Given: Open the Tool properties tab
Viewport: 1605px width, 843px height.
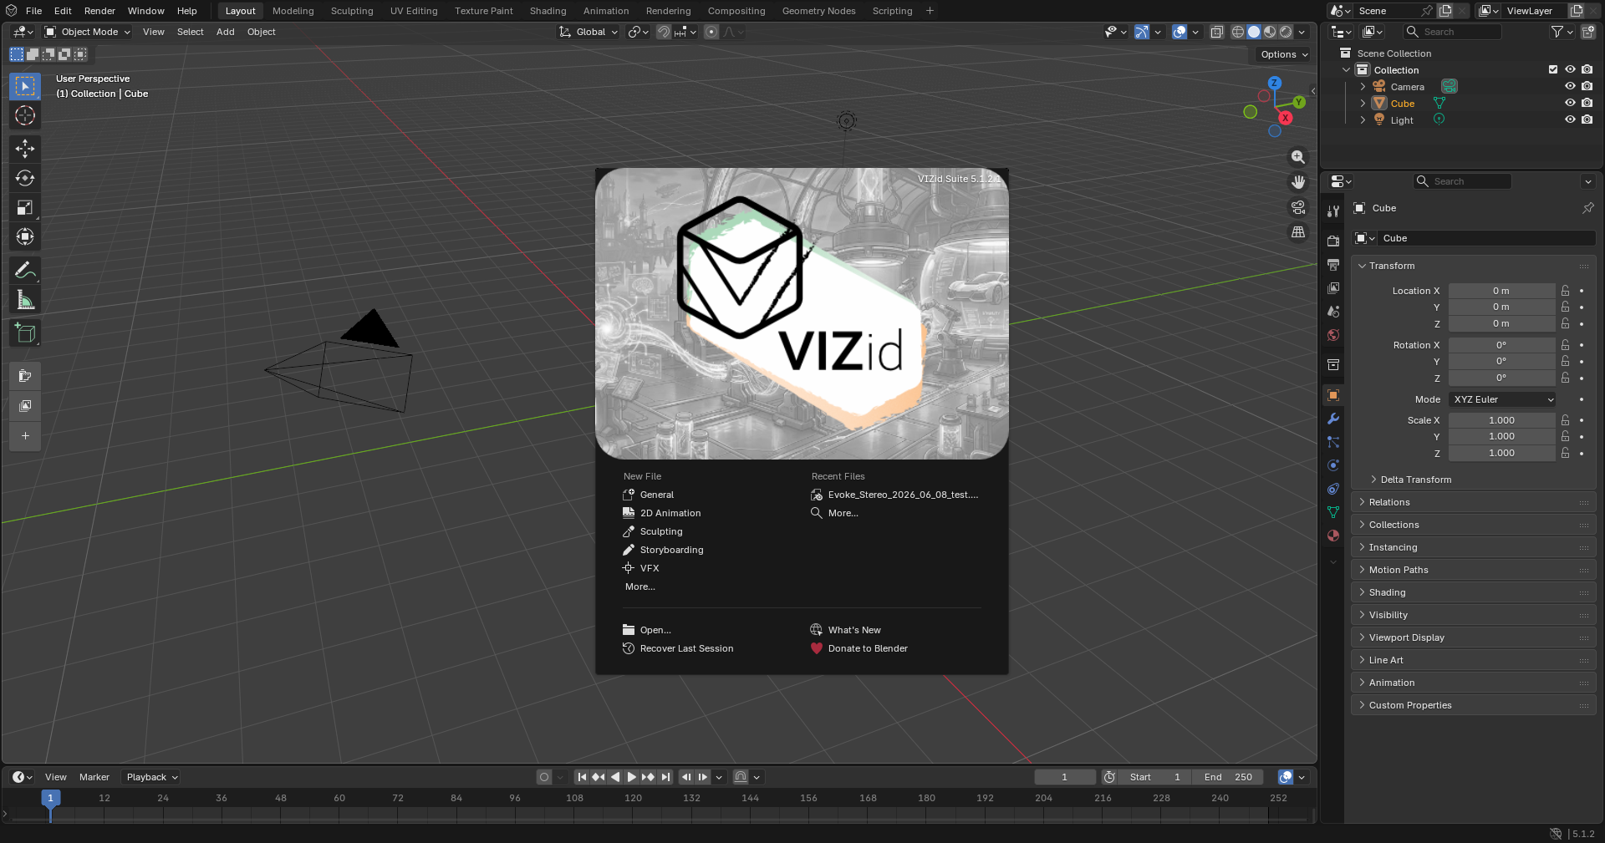Looking at the screenshot, I should point(1333,211).
